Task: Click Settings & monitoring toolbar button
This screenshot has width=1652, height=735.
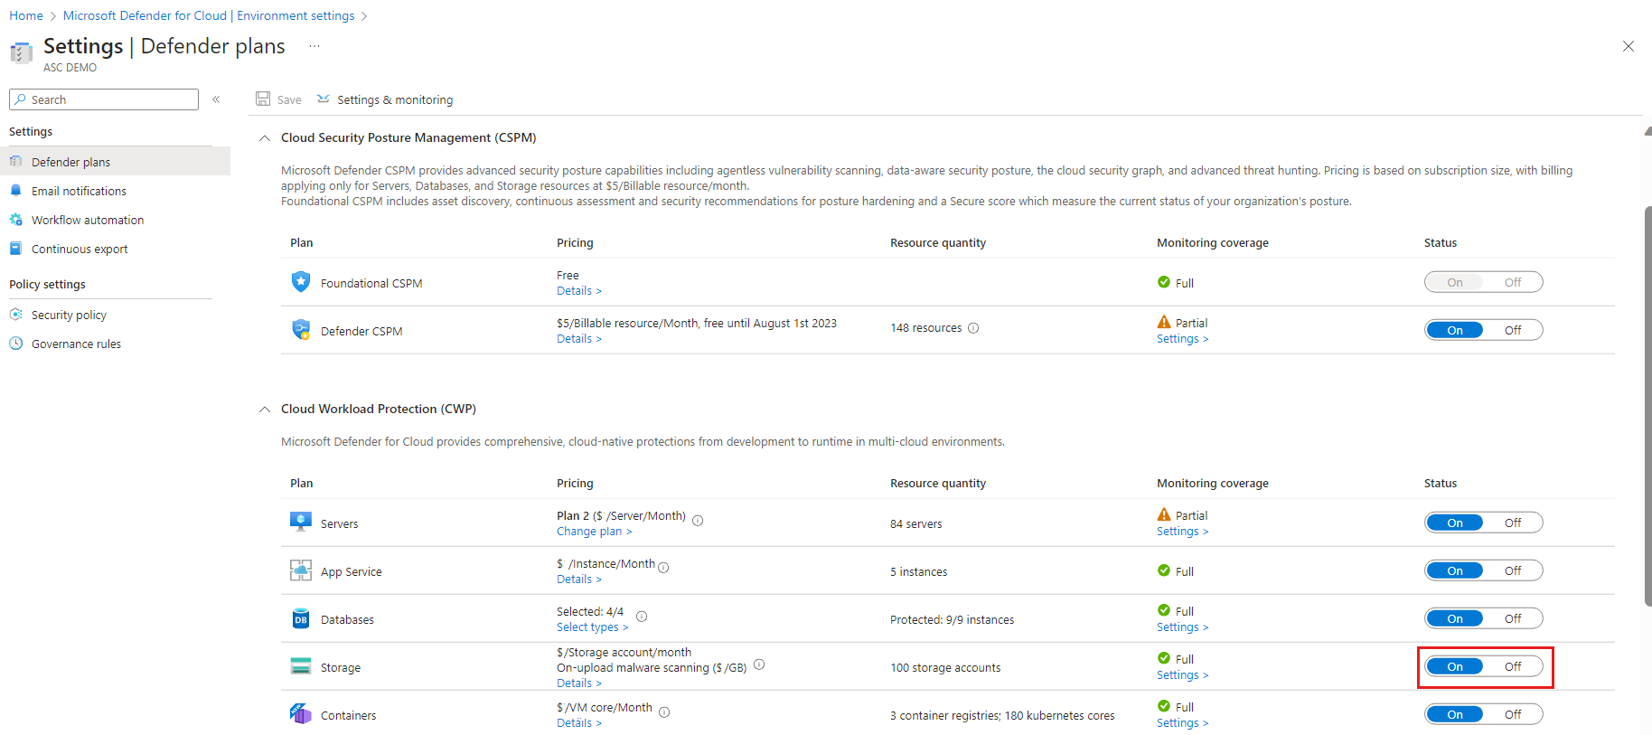Action: point(385,99)
